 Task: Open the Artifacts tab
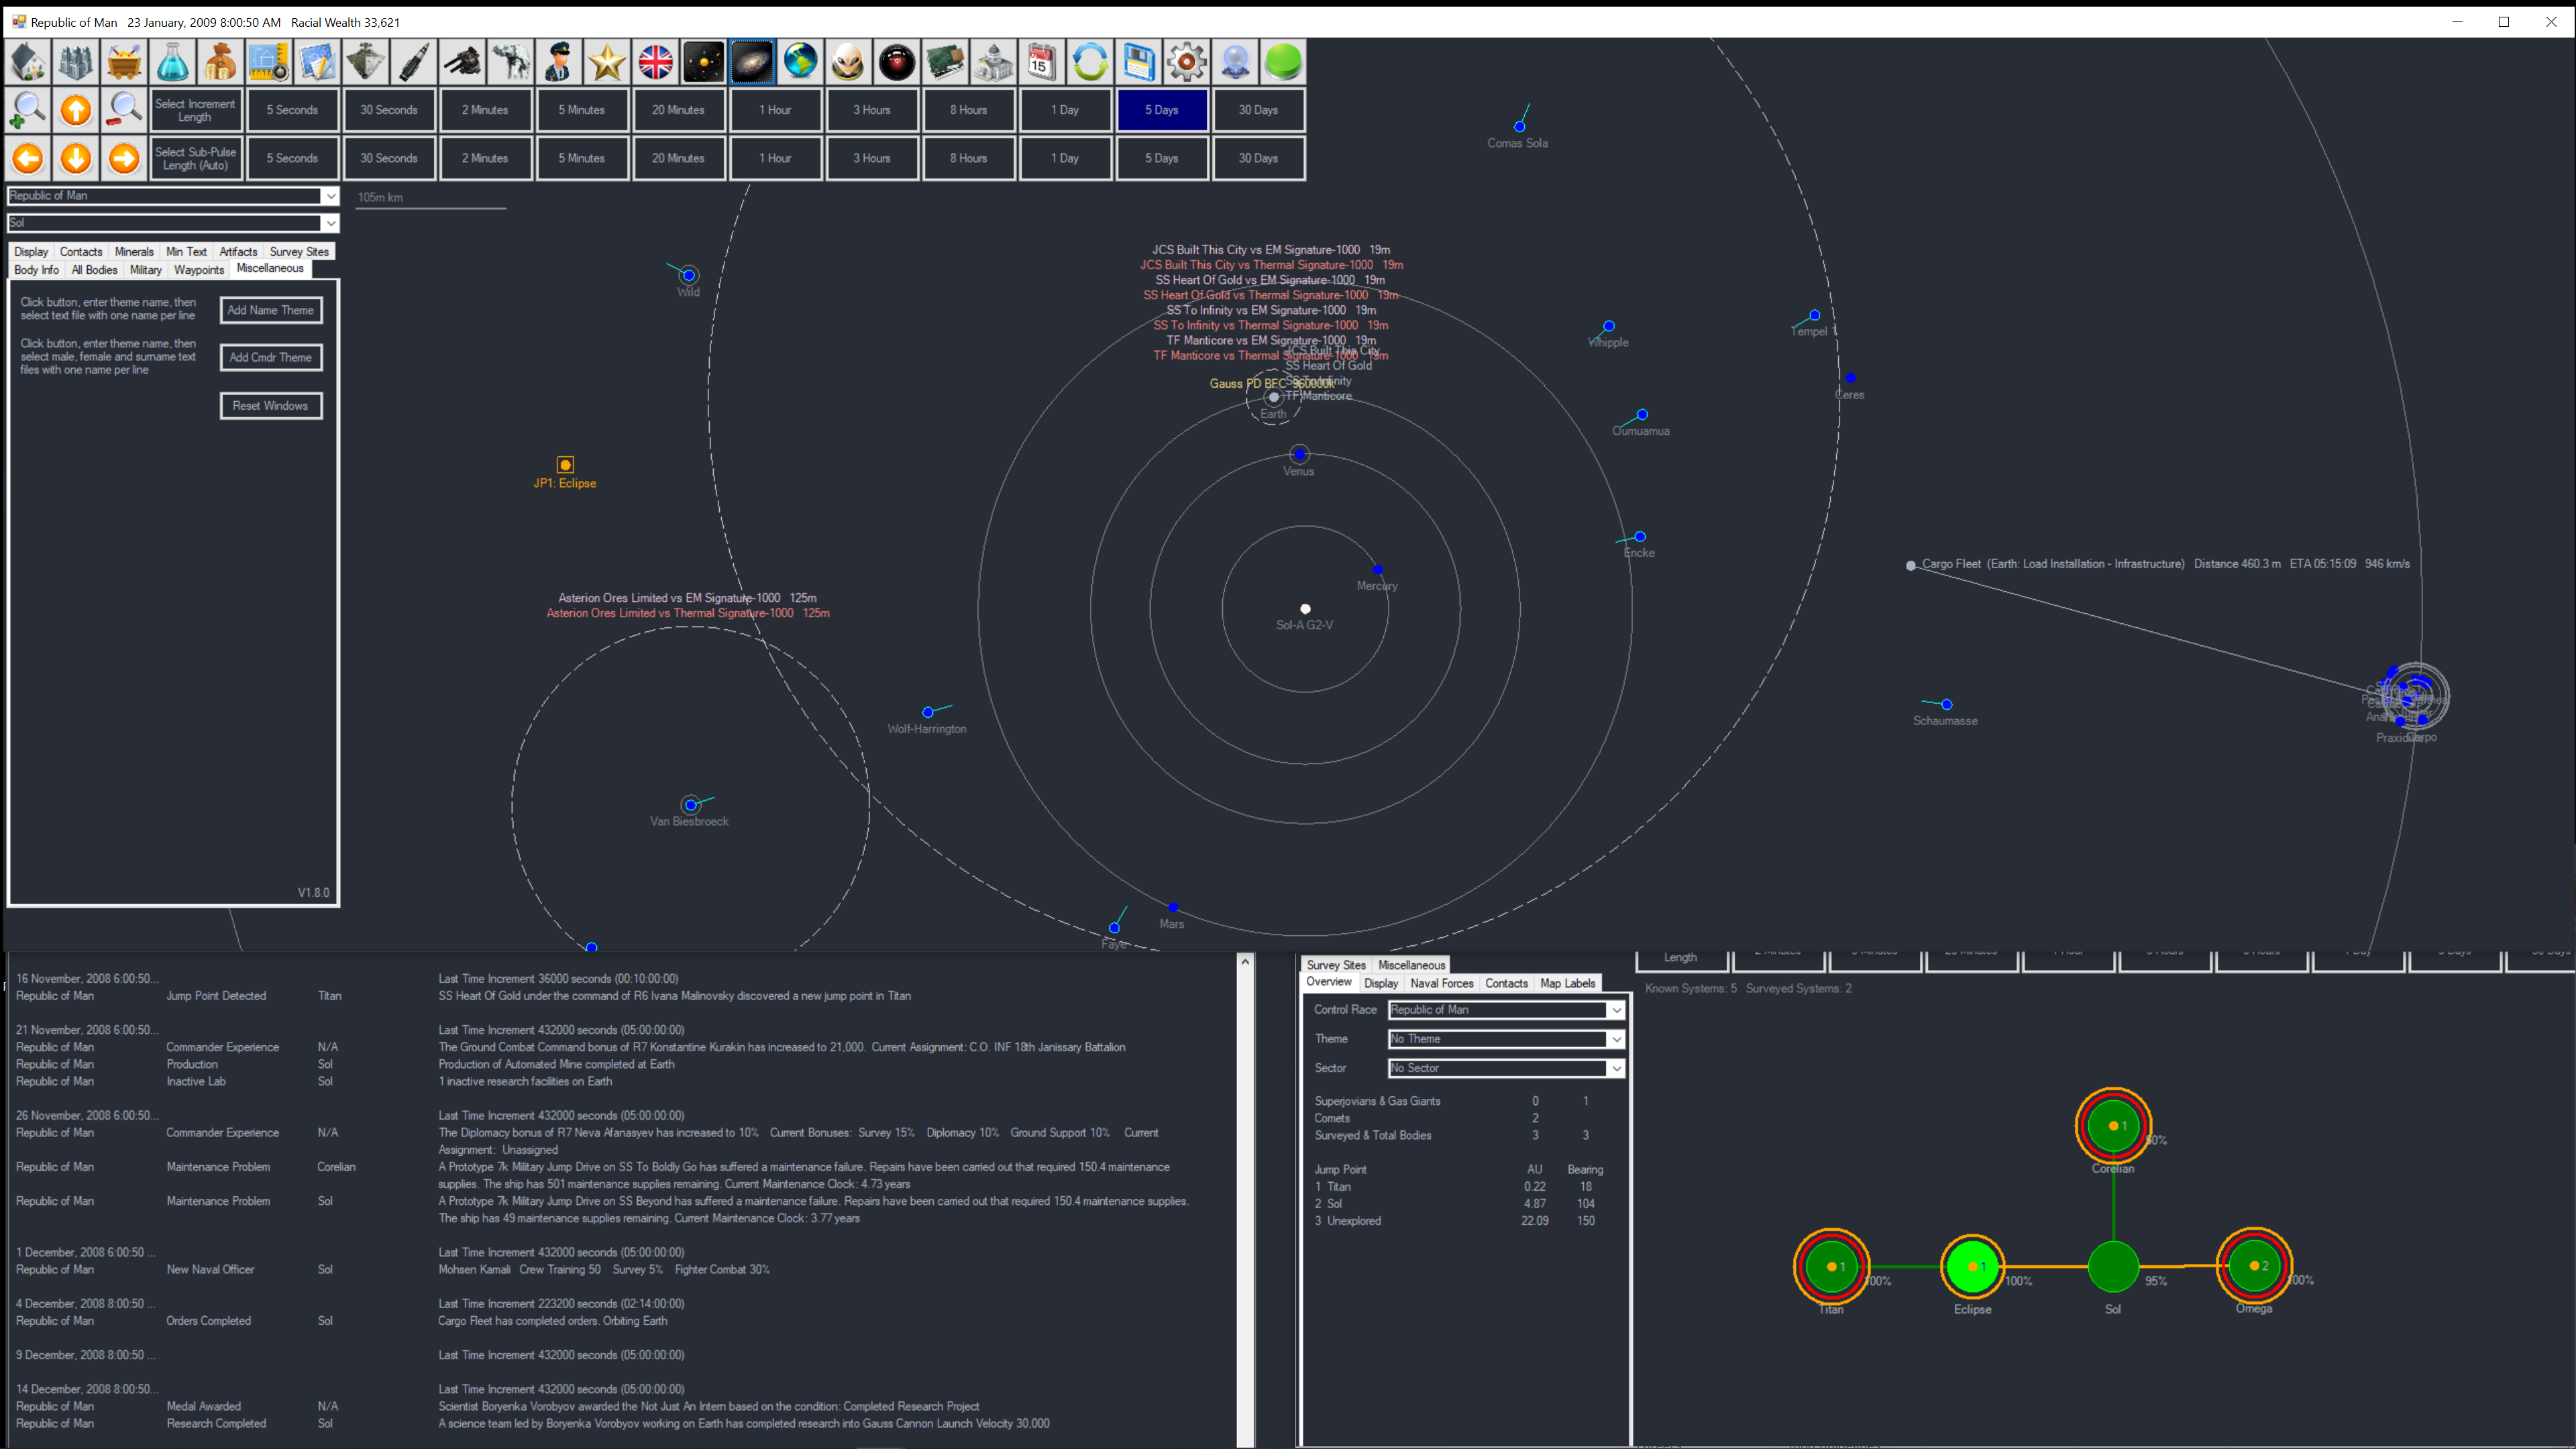(238, 252)
